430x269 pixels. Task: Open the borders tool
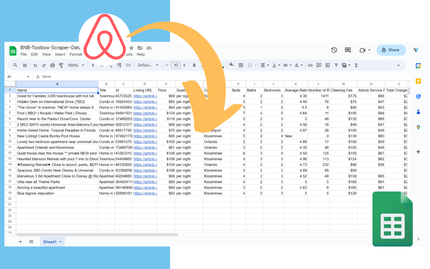point(241,65)
